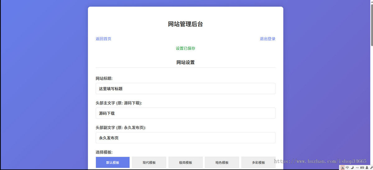Click the 头部主文字 (原: 源码下载): label
The height and width of the screenshot is (170, 373).
click(119, 103)
